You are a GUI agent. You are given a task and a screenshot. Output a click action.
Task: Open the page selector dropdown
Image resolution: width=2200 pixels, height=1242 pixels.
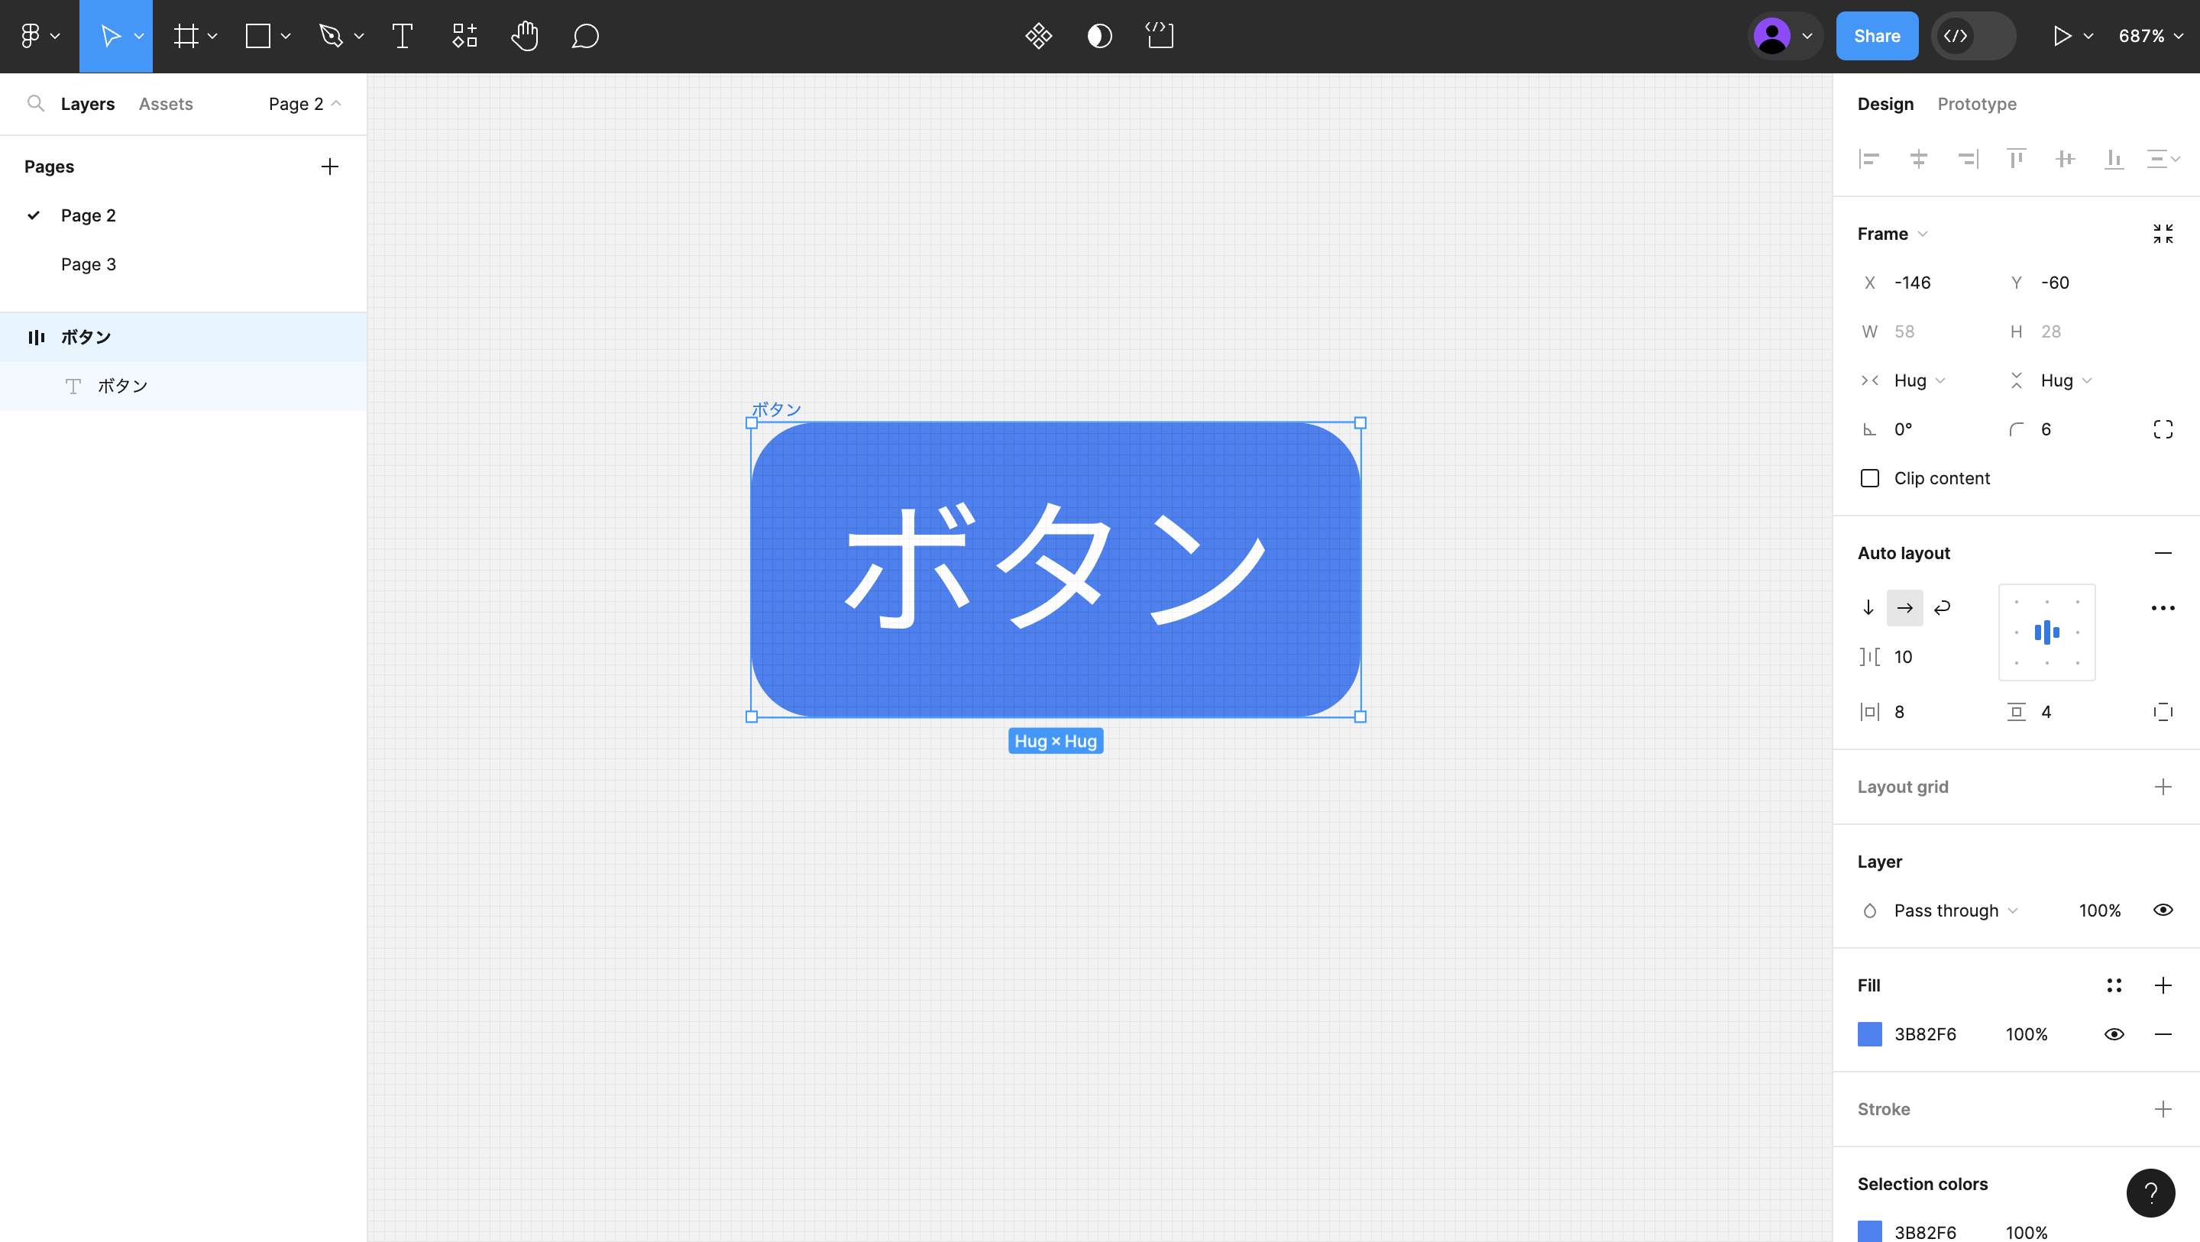click(x=303, y=103)
